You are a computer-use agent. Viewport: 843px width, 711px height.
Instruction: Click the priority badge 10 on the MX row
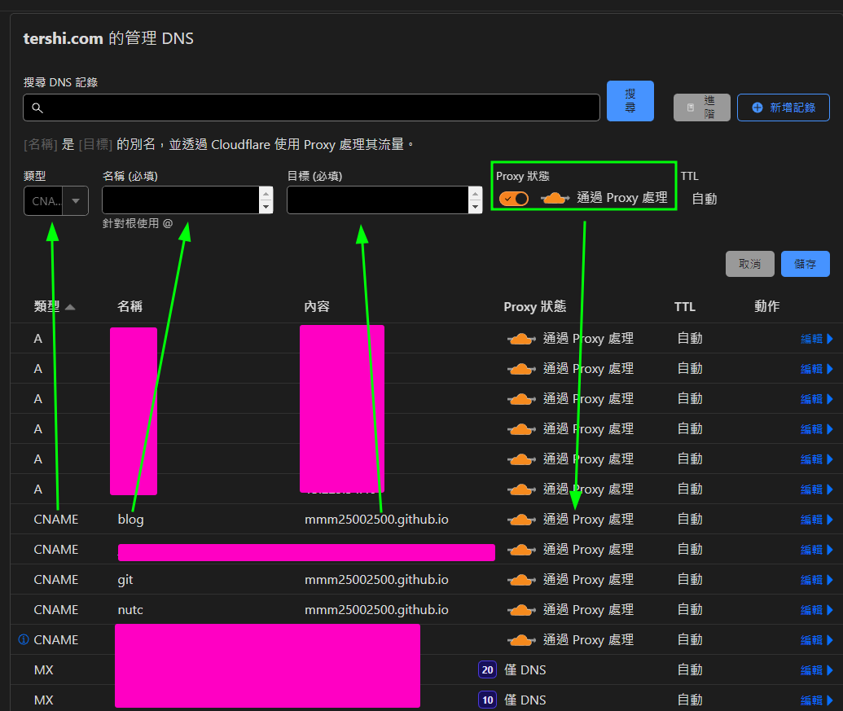point(487,700)
